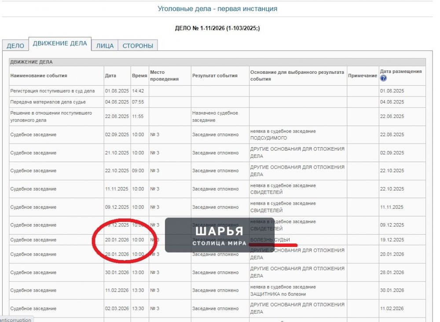Image resolution: width=440 pixels, height=322 pixels.
Task: Click the "Примечание" column header
Action: [363, 76]
